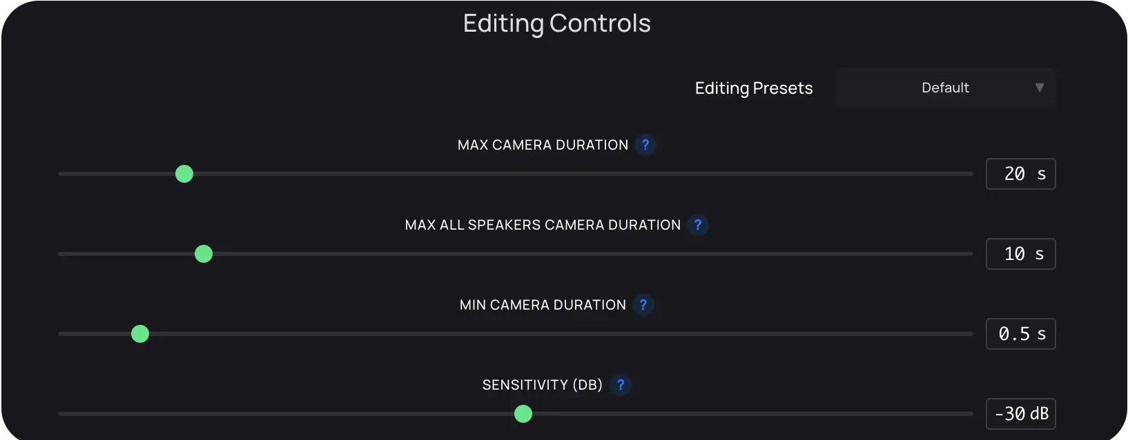This screenshot has width=1128, height=440.
Task: Click the 10 s value input box
Action: pos(1020,254)
